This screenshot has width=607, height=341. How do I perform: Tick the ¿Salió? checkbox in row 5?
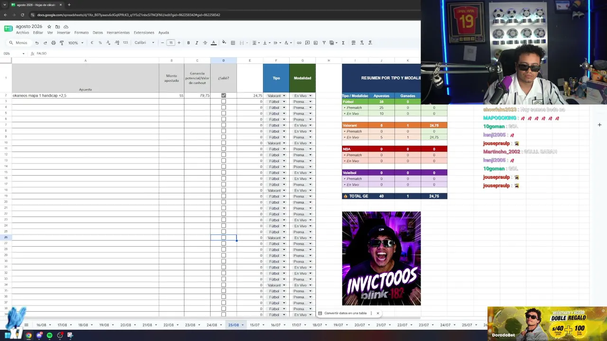coord(223,113)
